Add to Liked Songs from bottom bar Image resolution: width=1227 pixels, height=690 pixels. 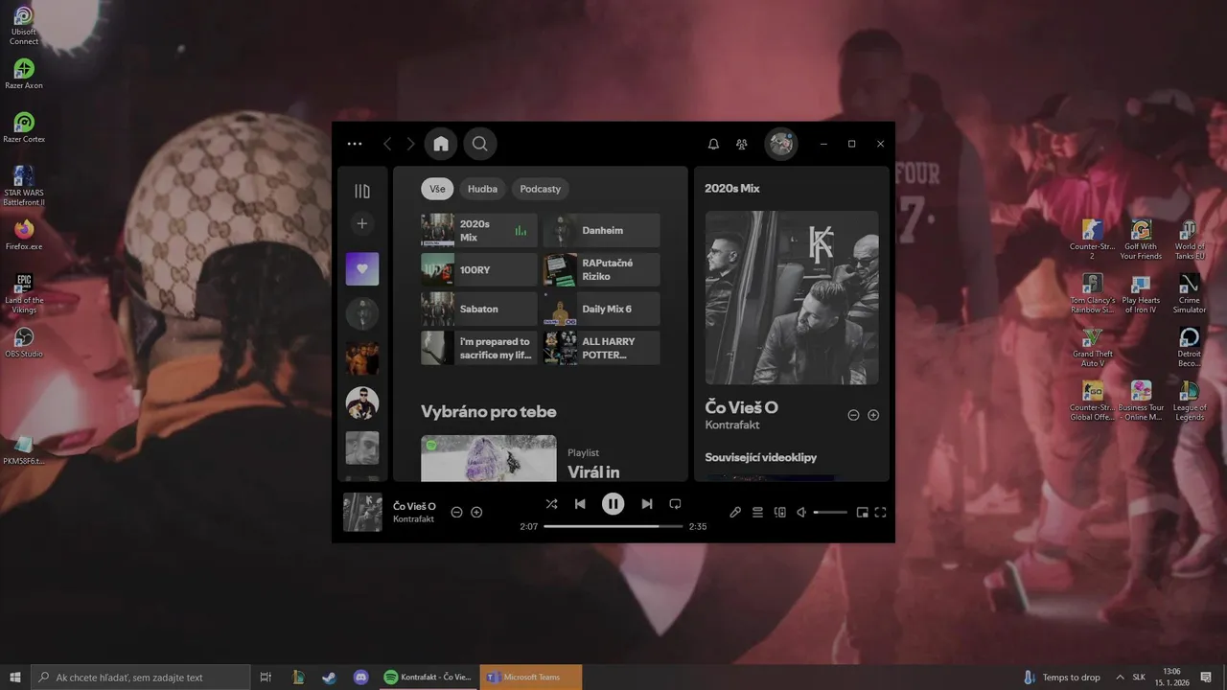[476, 512]
